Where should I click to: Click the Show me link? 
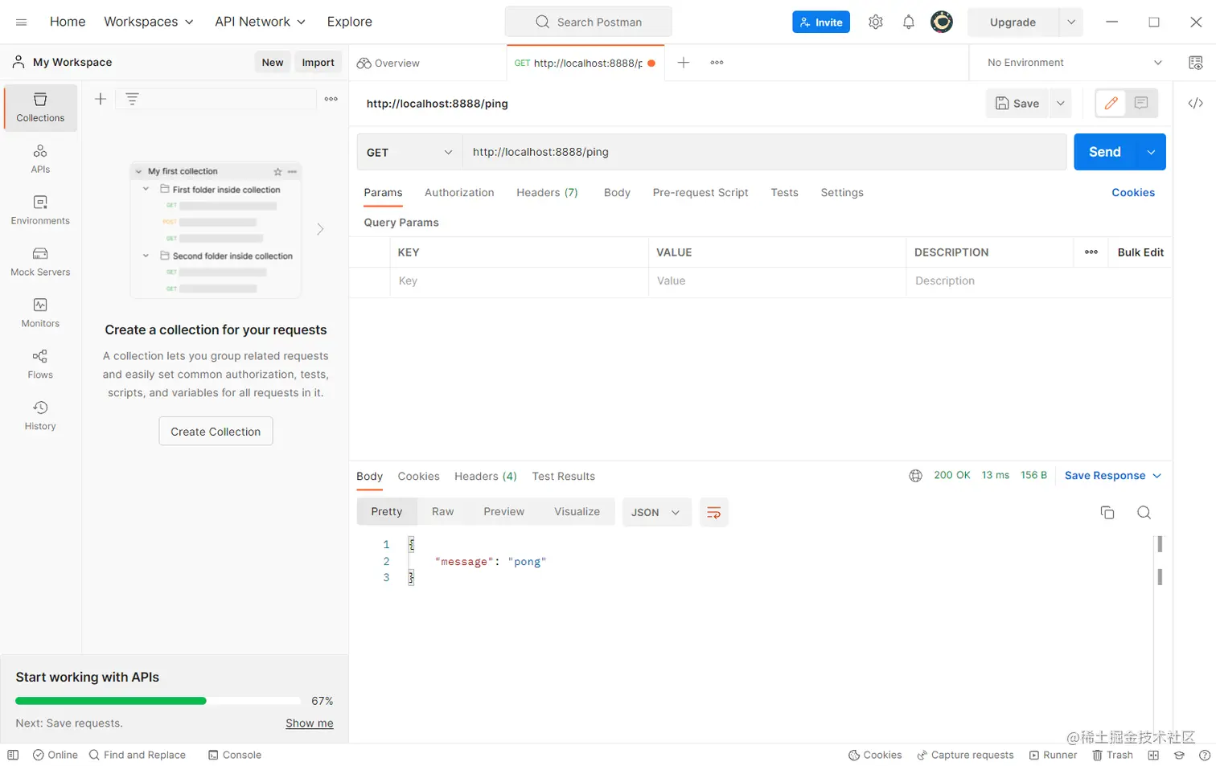(x=310, y=723)
